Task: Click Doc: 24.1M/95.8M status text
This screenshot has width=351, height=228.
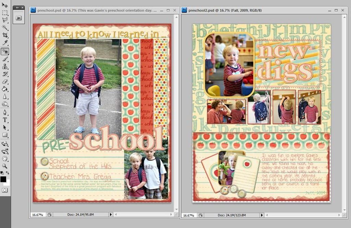Action: tap(81, 215)
